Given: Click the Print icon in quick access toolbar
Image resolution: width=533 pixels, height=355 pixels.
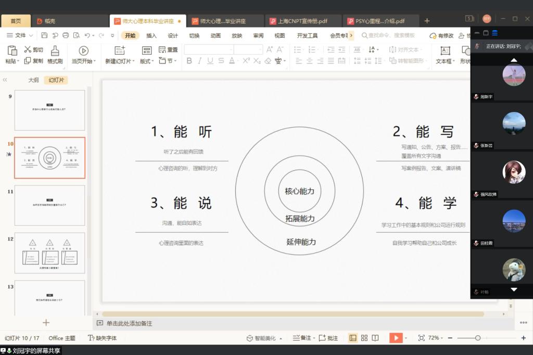Looking at the screenshot, I should tap(66, 35).
